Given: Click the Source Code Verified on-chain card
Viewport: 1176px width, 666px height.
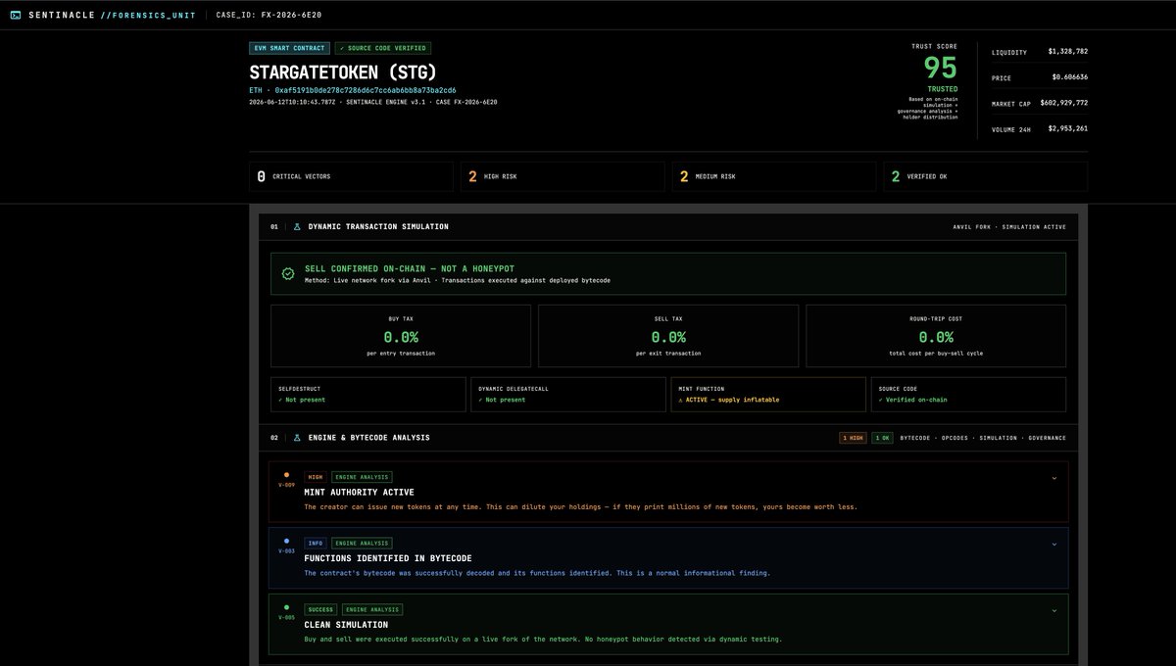Looking at the screenshot, I should pyautogui.click(x=968, y=394).
